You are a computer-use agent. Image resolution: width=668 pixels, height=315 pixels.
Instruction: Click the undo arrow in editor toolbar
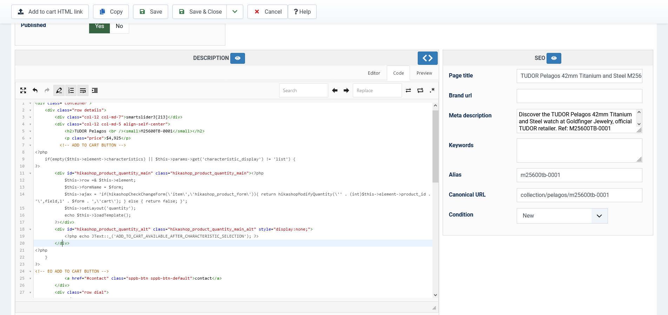click(x=35, y=90)
